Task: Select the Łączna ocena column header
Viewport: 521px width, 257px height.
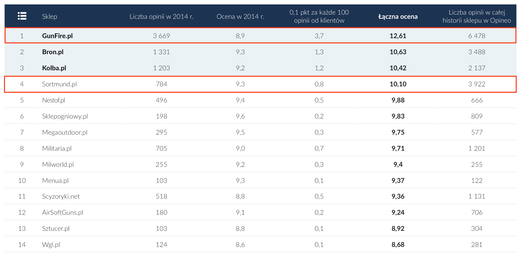Action: [398, 17]
